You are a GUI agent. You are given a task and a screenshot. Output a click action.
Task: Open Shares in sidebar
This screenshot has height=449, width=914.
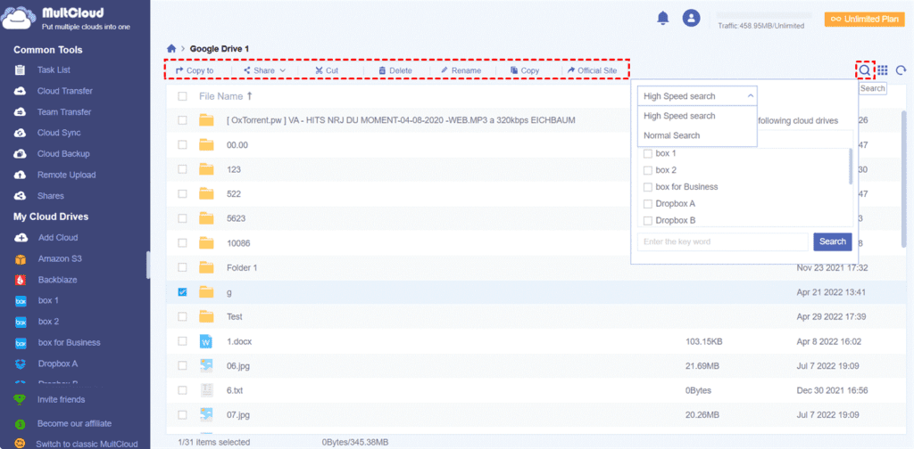[x=51, y=195]
